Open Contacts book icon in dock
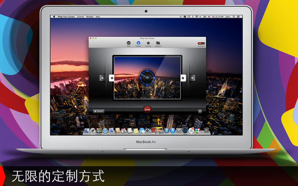The height and width of the screenshot is (186, 298). coord(118,131)
